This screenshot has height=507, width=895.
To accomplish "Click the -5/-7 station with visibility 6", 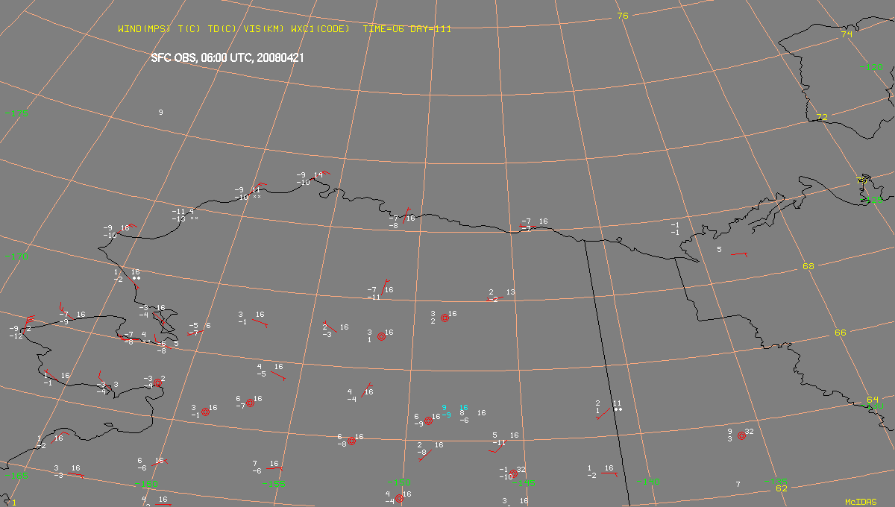I will [198, 329].
